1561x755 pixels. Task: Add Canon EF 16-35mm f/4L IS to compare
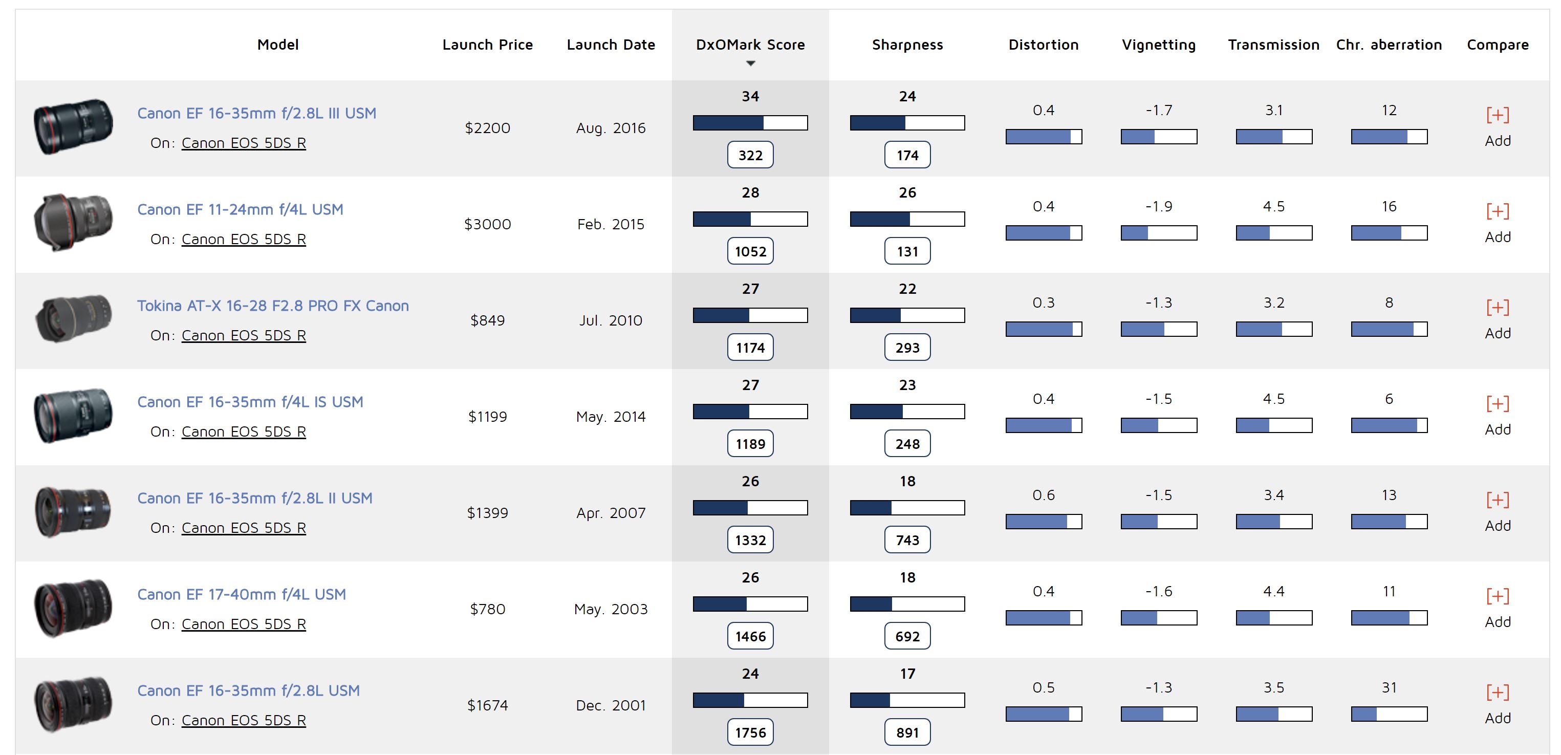tap(1497, 404)
